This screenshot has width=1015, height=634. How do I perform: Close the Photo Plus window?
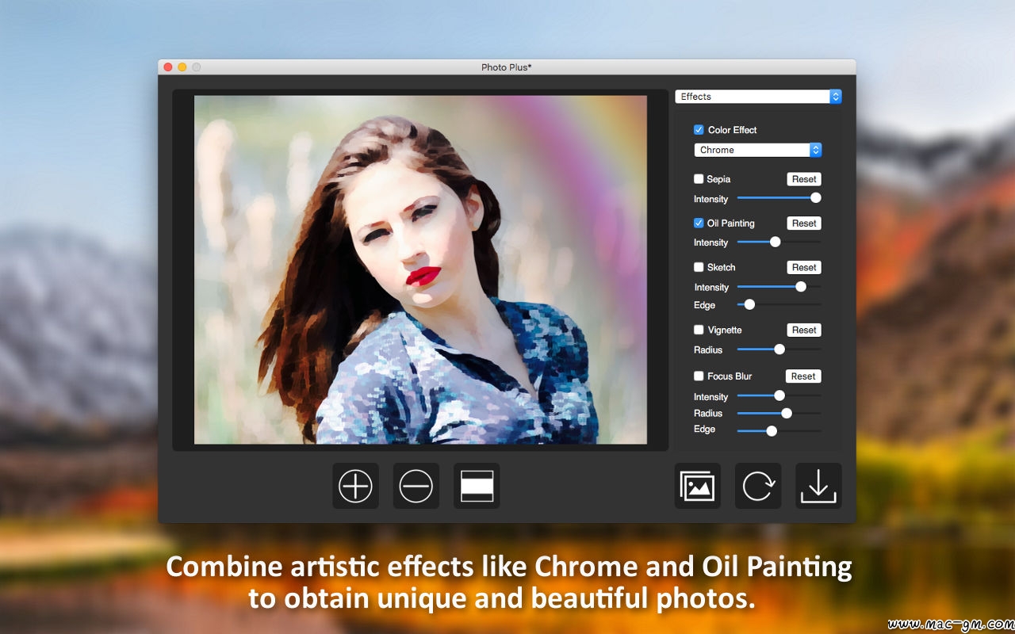(x=168, y=67)
